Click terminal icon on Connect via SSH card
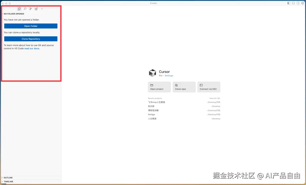This screenshot has height=185, width=306. tap(201, 85)
